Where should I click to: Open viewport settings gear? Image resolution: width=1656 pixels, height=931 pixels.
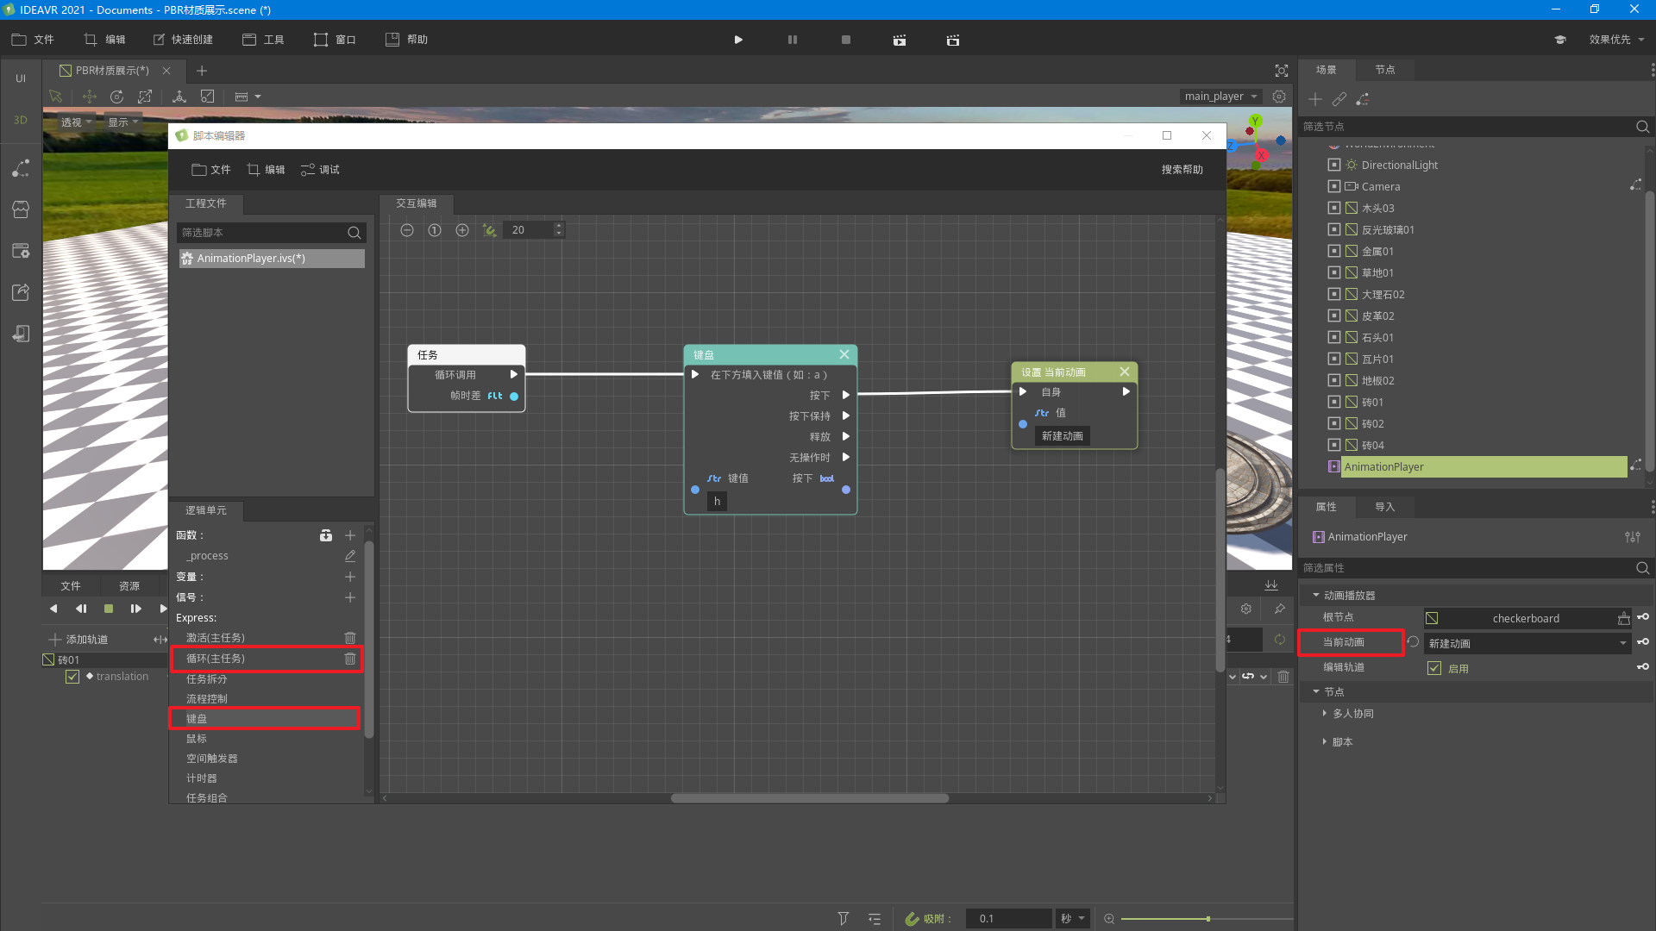pos(1279,97)
